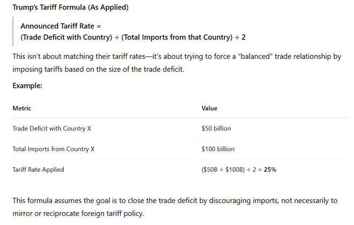Viewport: 354px width, 225px height.
Task: Click the bold '25%' result
Action: [270, 169]
